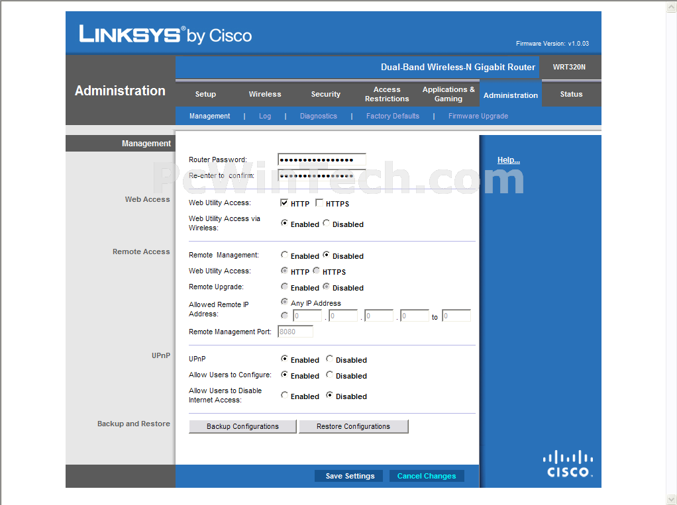This screenshot has width=677, height=505.
Task: Click the Web Access sidebar label
Action: [147, 199]
